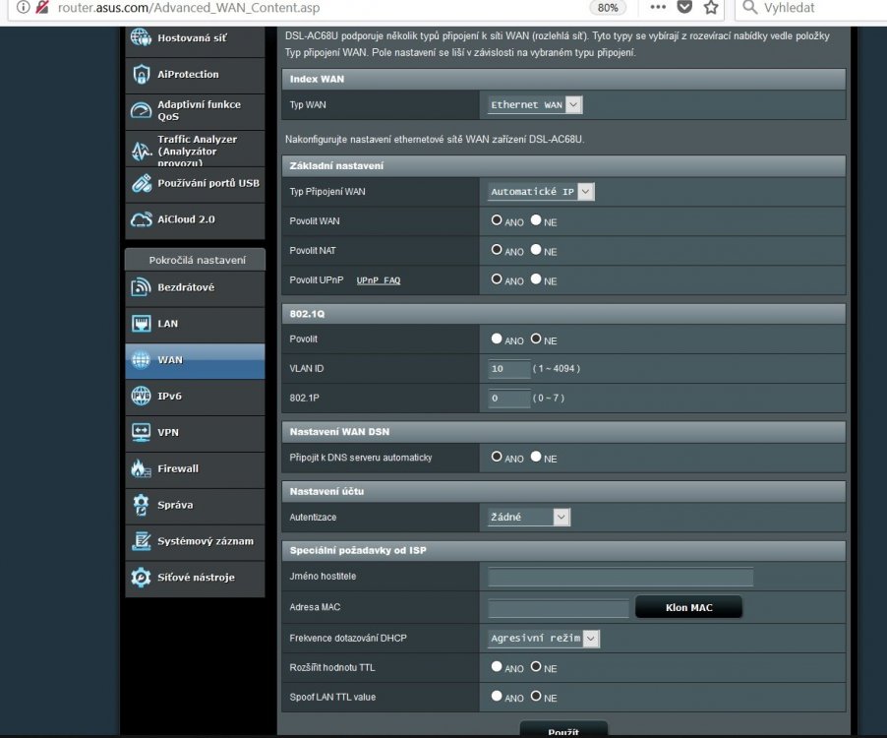Viewport: 887px width, 738px height.
Task: Open Síťové nástroje menu label
Action: [196, 578]
